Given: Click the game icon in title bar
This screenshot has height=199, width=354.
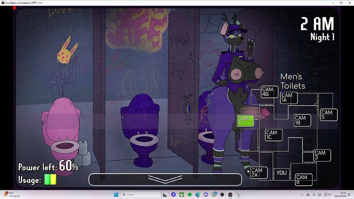Looking at the screenshot, I should [3, 3].
